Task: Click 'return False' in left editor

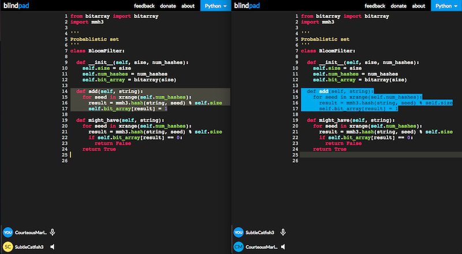Action: pos(113,144)
